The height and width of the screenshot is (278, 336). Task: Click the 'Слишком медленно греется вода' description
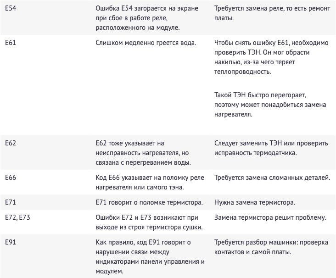[146, 43]
